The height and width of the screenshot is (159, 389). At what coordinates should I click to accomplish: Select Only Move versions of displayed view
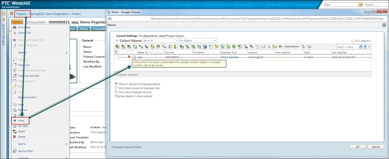(116, 88)
